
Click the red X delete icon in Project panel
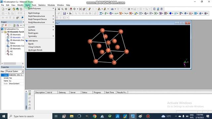6,25
